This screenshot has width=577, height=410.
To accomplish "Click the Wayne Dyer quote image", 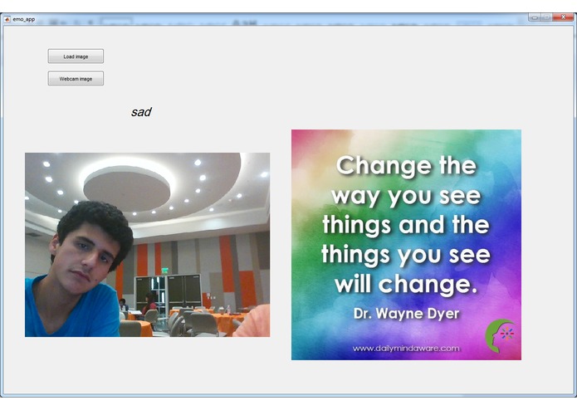I will tap(406, 245).
